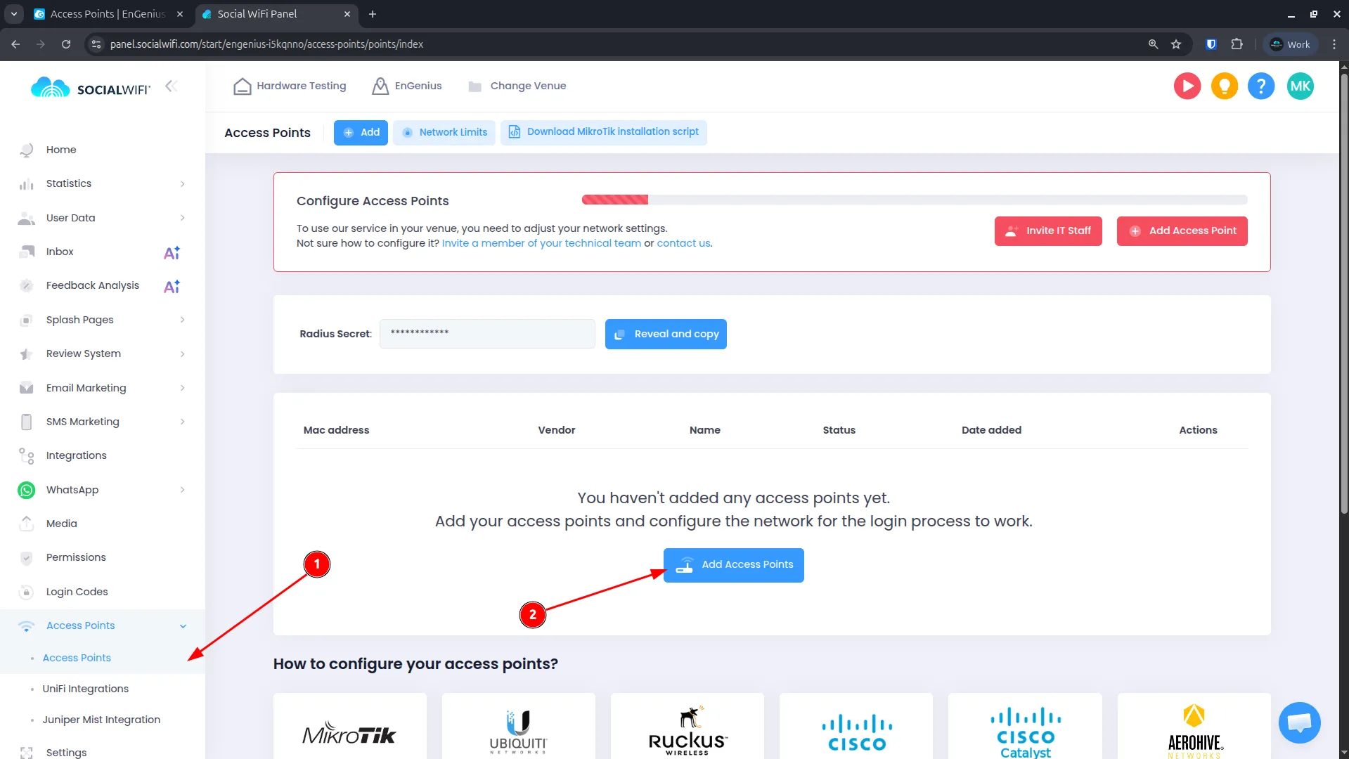
Task: Click the orange lightbulb tips icon
Action: [x=1224, y=86]
